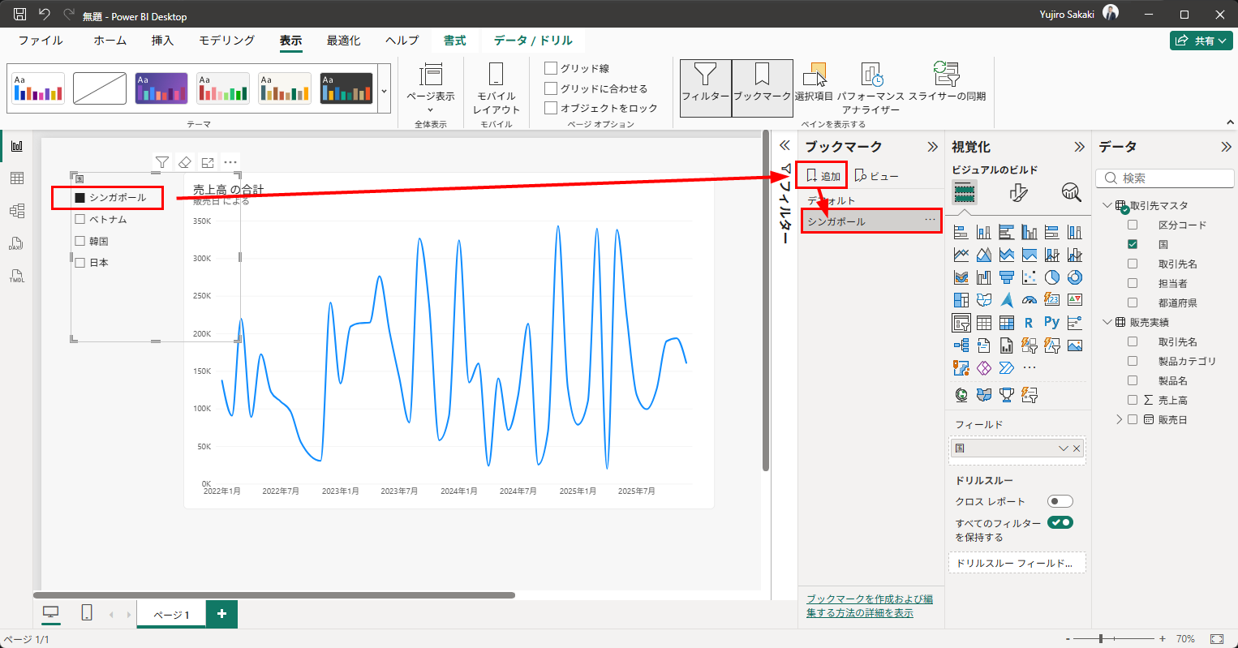Click the slicer's filter funnel icon

[162, 162]
